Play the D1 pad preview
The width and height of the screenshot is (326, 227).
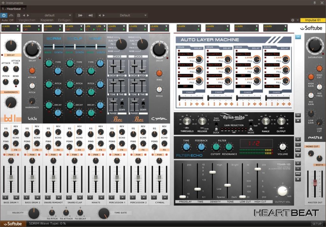pyautogui.click(x=60, y=30)
